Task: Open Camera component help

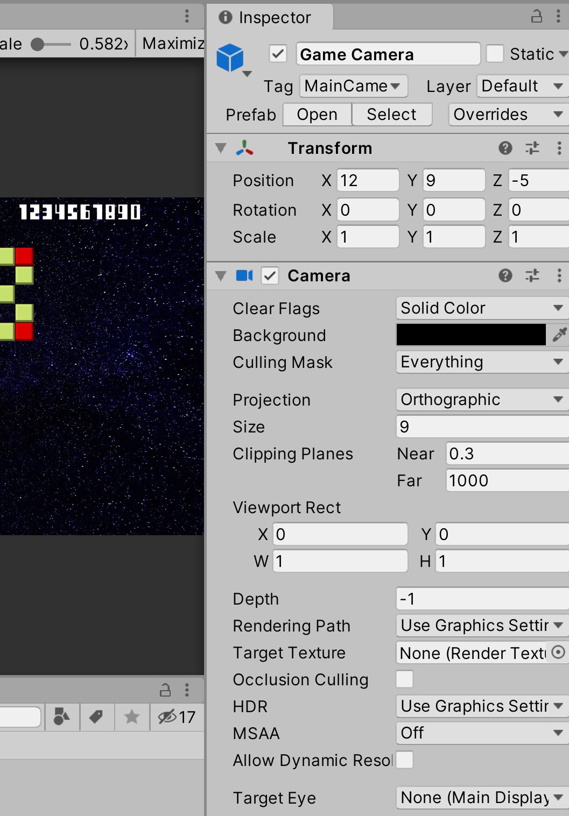Action: point(505,275)
